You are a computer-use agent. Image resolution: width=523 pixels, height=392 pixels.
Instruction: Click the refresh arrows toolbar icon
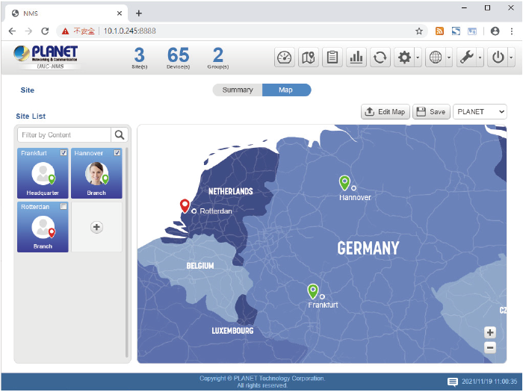click(380, 57)
